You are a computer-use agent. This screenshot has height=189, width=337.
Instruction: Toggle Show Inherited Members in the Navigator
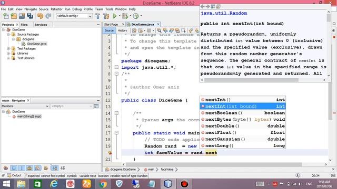[6, 168]
